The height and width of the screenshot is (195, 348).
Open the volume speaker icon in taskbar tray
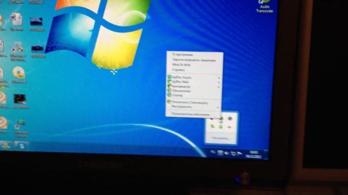click(227, 153)
